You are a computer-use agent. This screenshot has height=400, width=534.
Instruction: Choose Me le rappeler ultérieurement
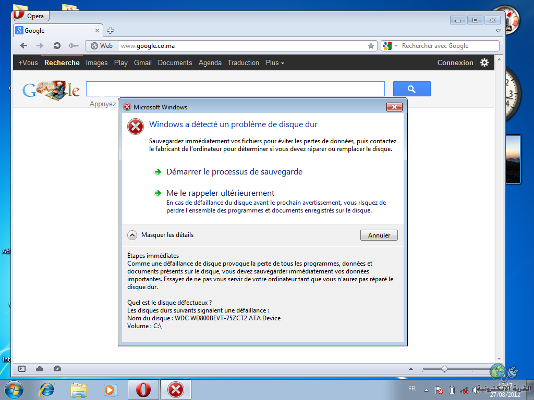click(x=221, y=193)
